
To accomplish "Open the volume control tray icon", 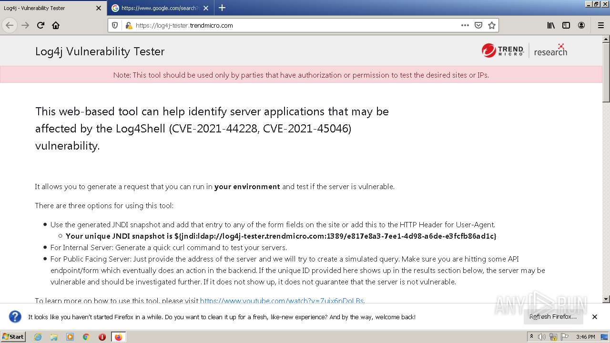I will 542,337.
